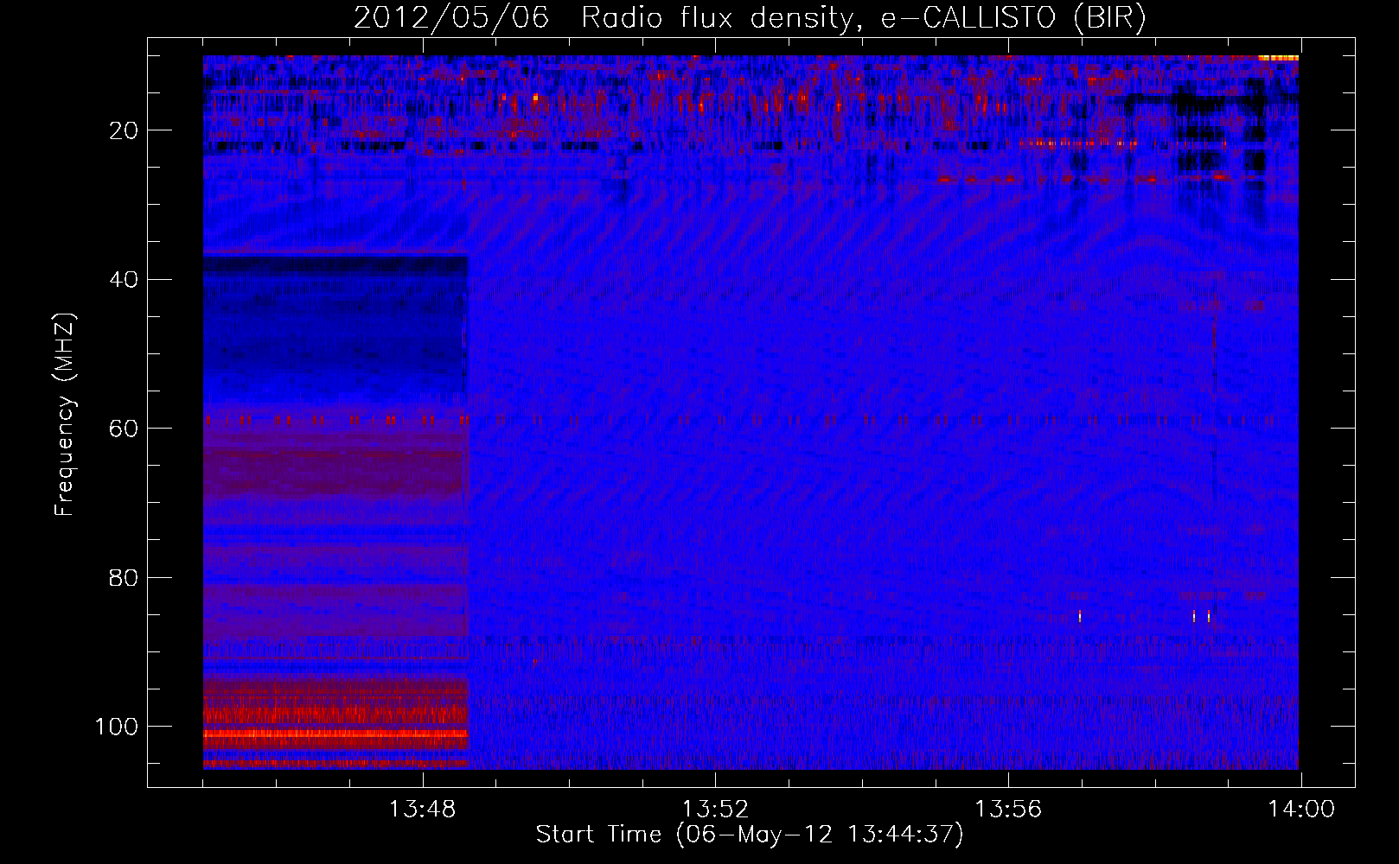Click the 80 frequency tick label
The width and height of the screenshot is (1399, 864).
pos(124,577)
